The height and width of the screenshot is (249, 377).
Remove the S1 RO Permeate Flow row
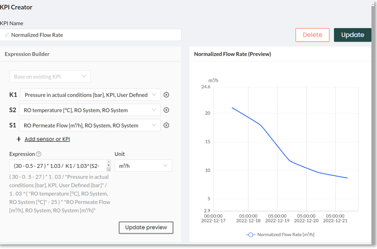click(166, 125)
